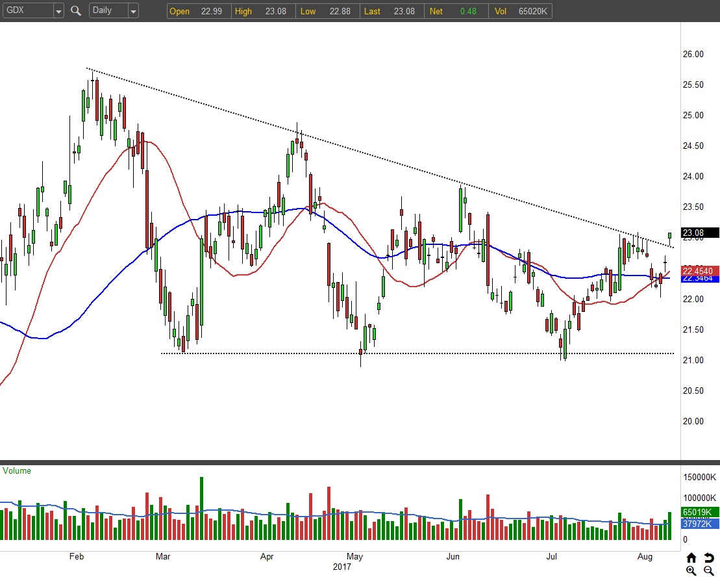Click the GDX symbol input field
Viewport: 720px width, 577px height.
[x=28, y=10]
